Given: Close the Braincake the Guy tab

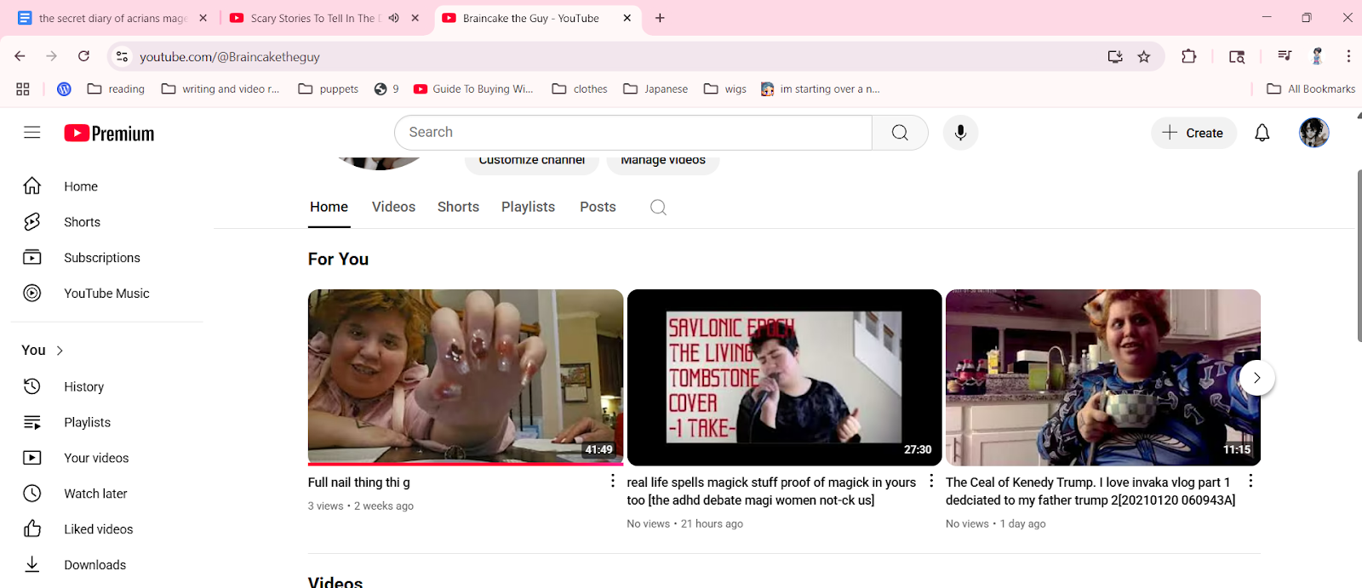Looking at the screenshot, I should point(627,18).
